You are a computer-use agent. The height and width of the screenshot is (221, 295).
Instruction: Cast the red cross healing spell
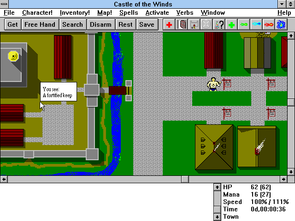coord(169,24)
